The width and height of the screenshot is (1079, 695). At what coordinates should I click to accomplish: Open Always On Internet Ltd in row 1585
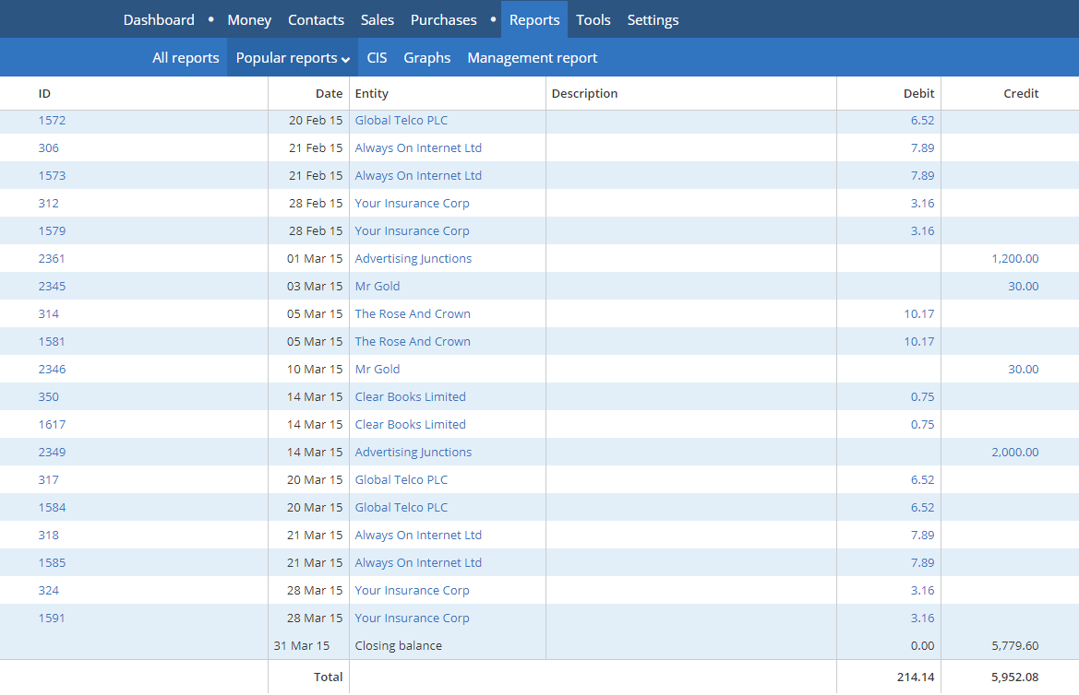[418, 562]
